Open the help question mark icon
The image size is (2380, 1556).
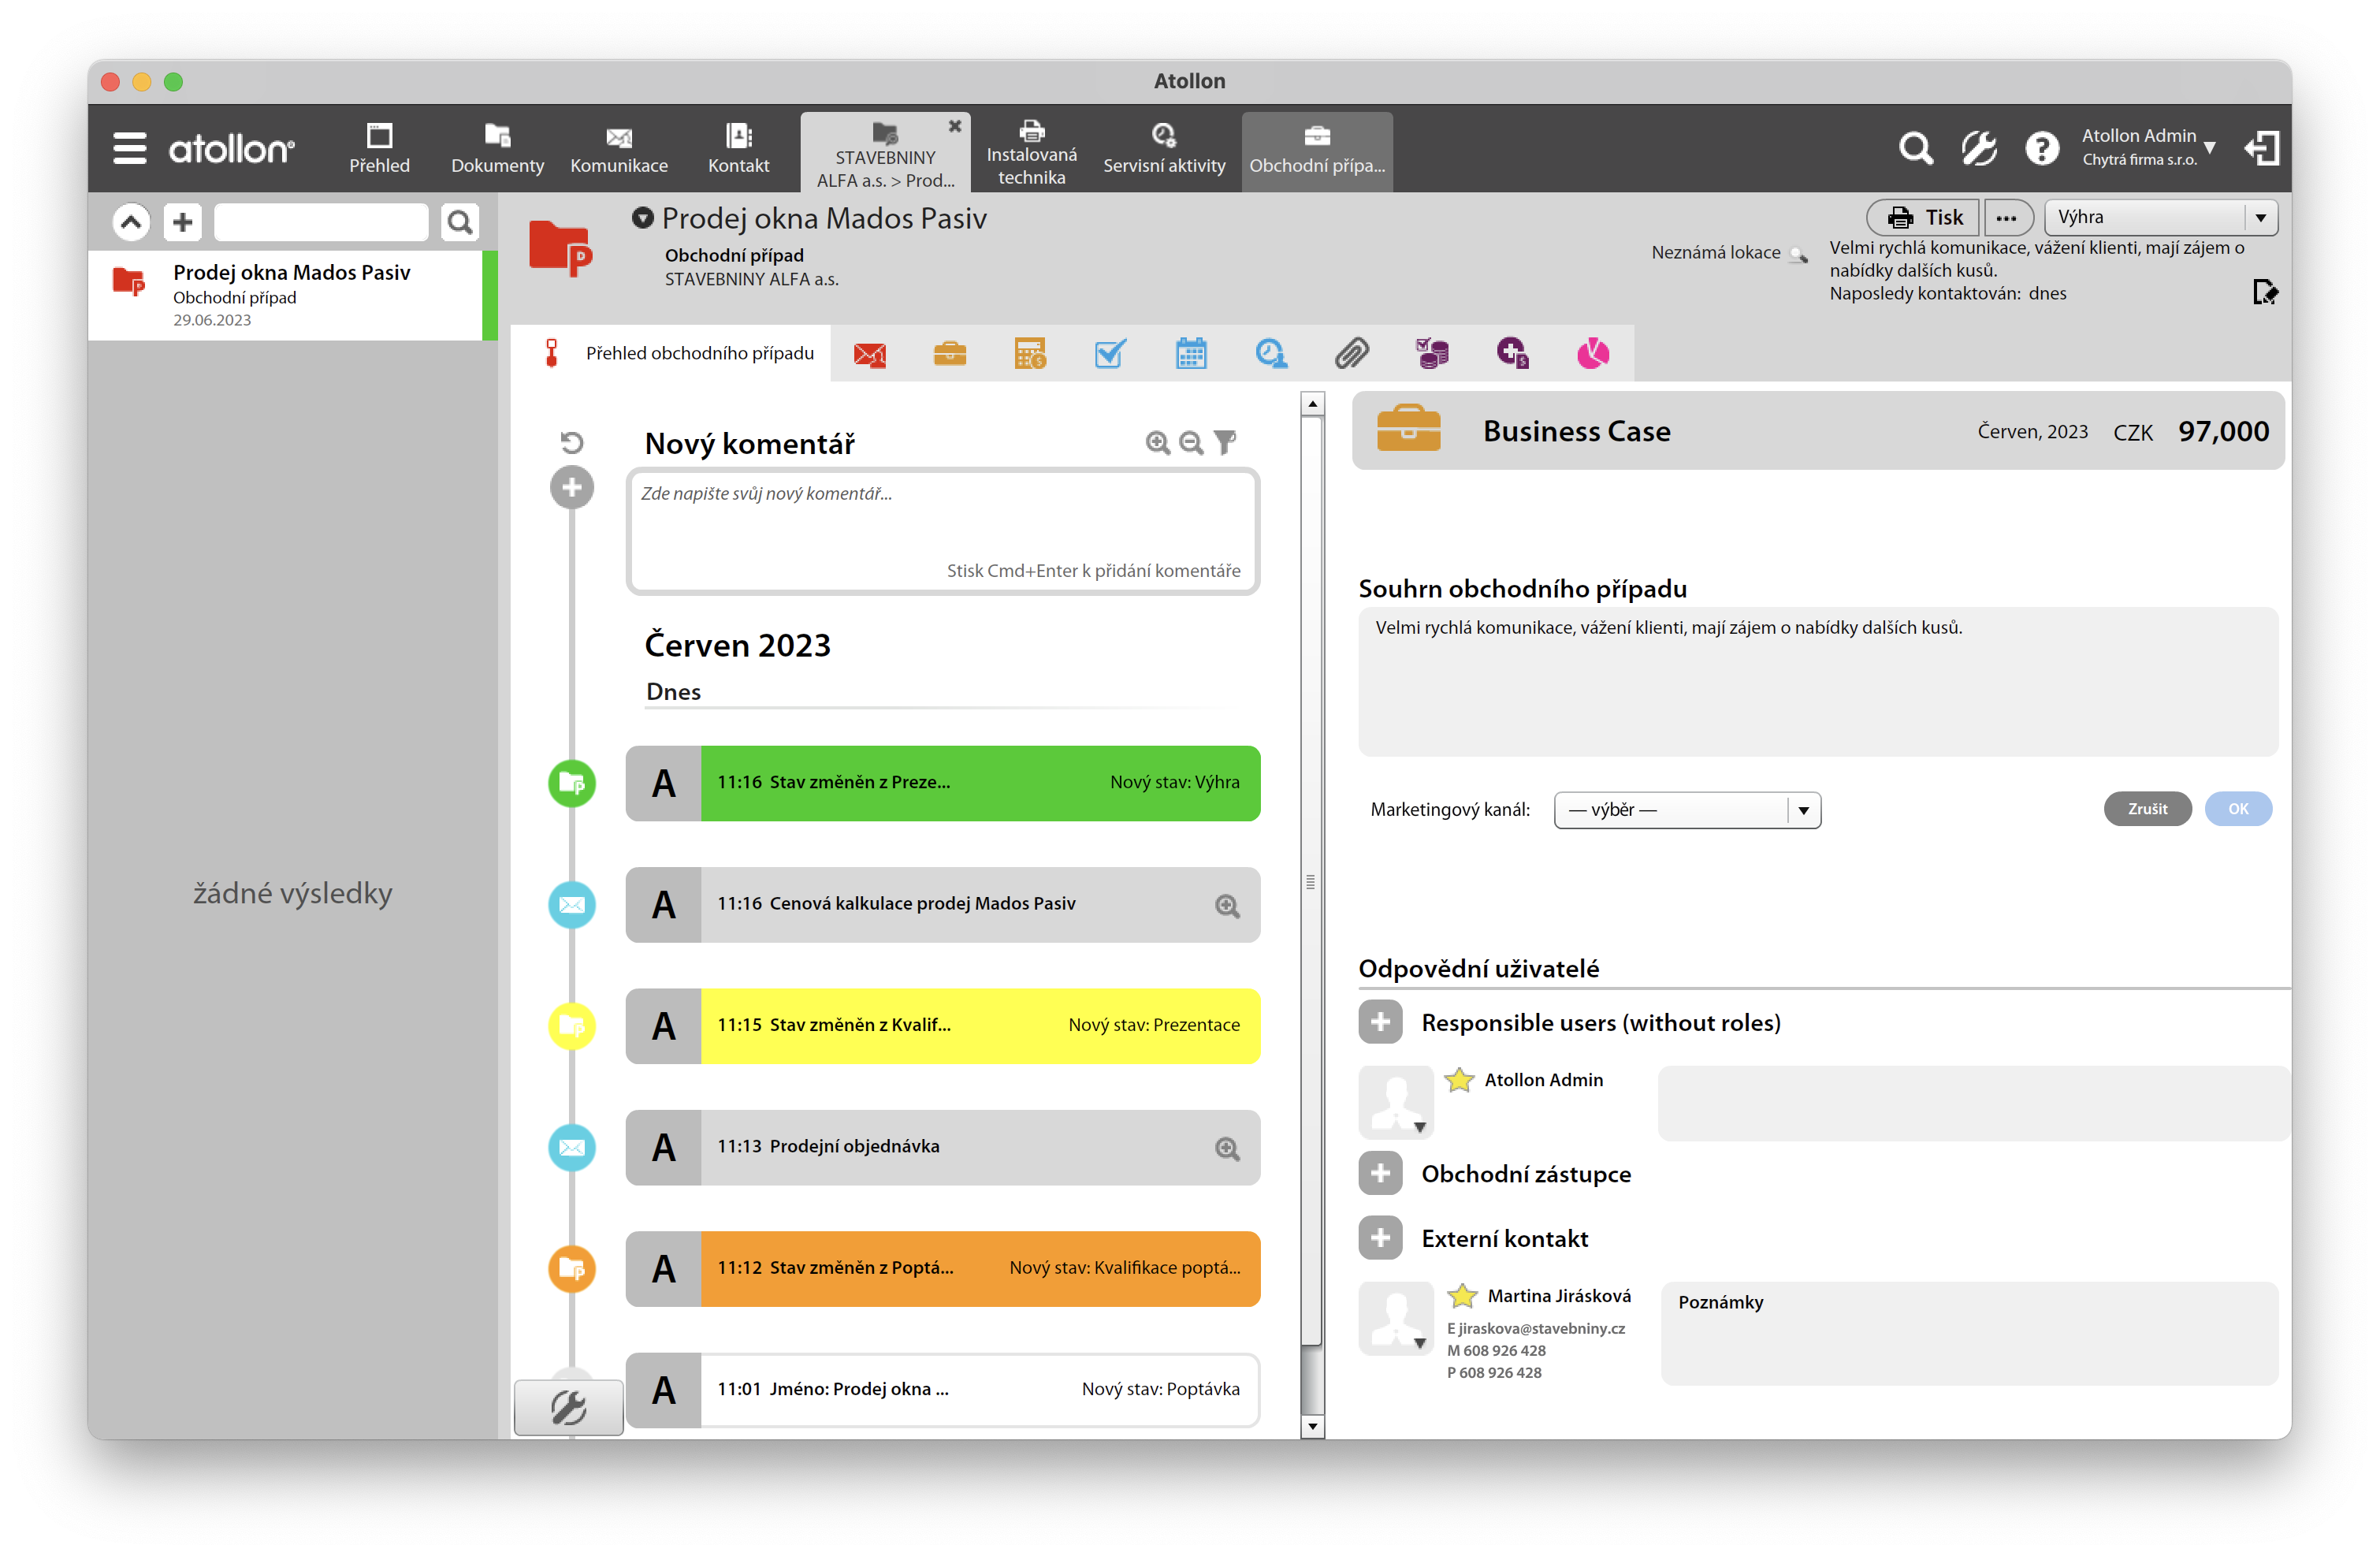[x=2041, y=149]
